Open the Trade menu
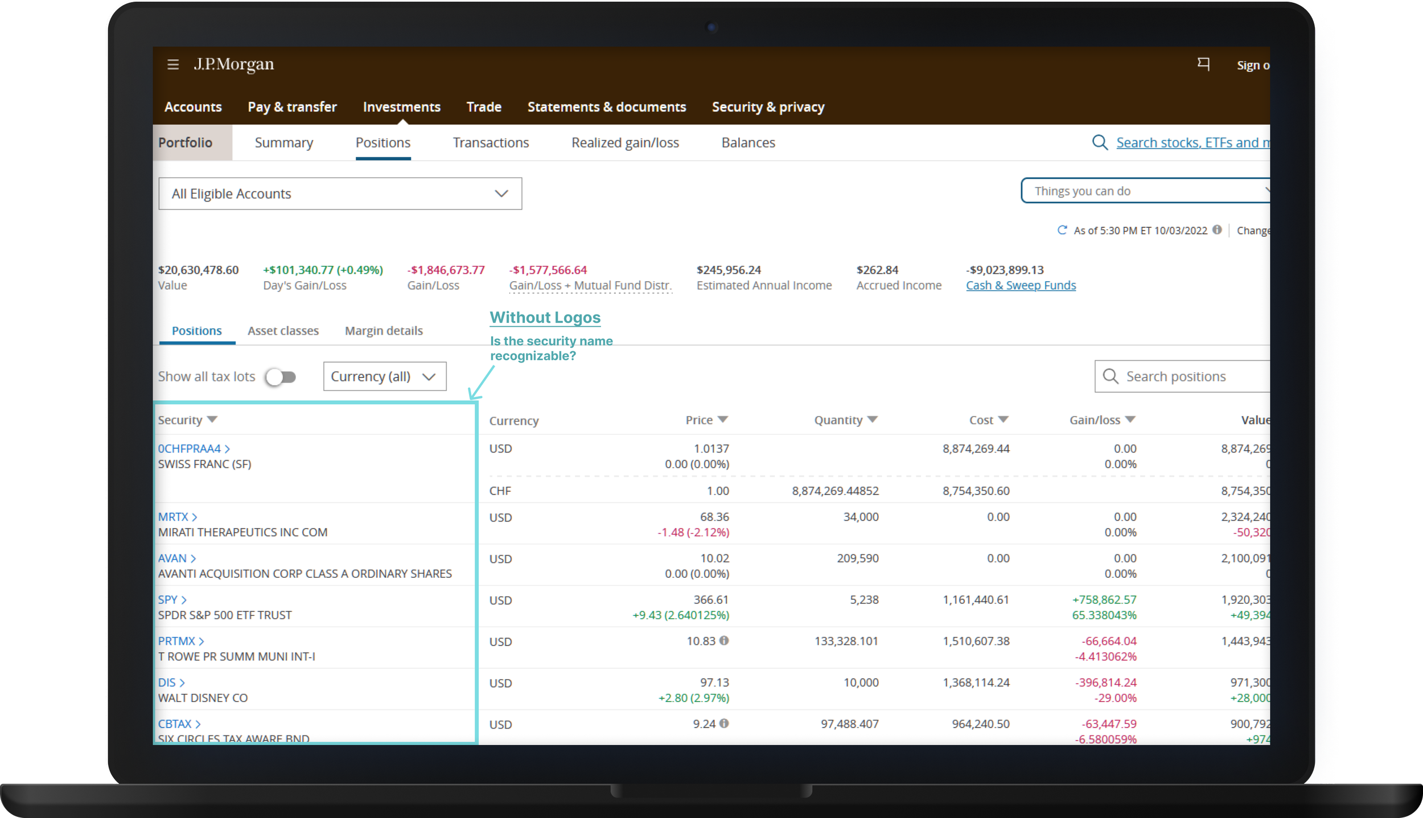This screenshot has height=818, width=1423. point(483,107)
